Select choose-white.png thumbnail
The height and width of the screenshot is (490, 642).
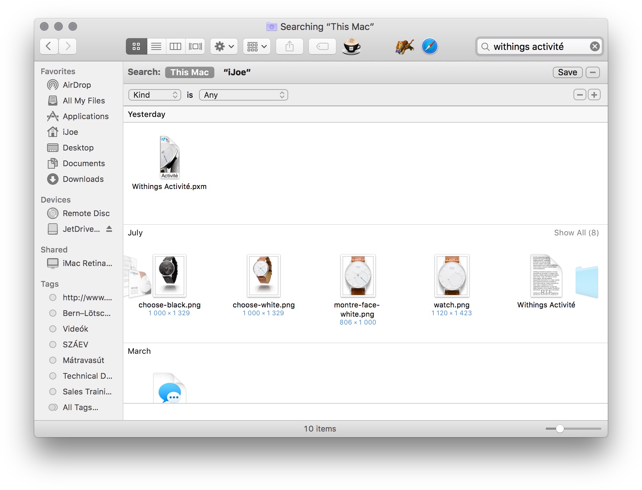[264, 276]
